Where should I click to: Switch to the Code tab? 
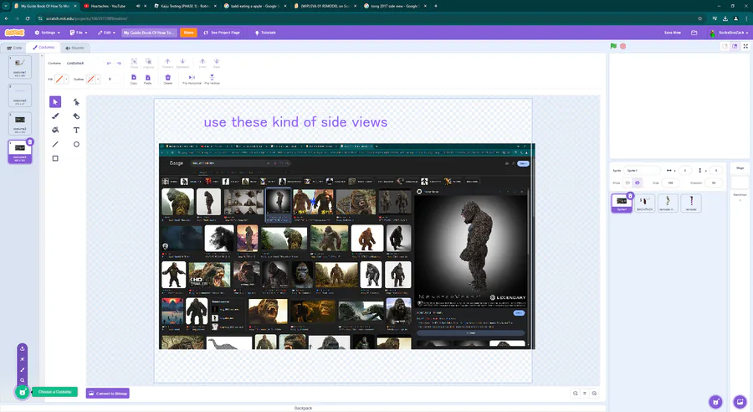(14, 48)
